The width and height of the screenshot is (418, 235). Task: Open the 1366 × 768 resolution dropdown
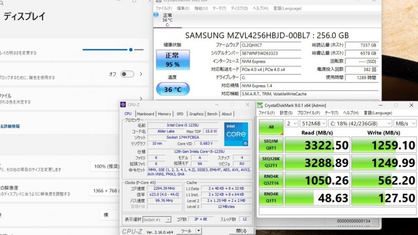point(105,190)
